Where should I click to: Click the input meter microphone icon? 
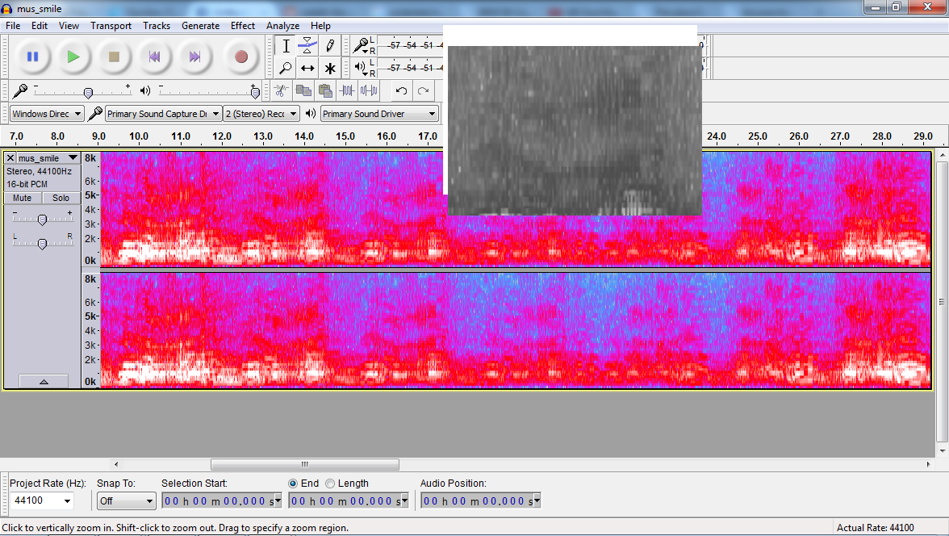(x=362, y=45)
